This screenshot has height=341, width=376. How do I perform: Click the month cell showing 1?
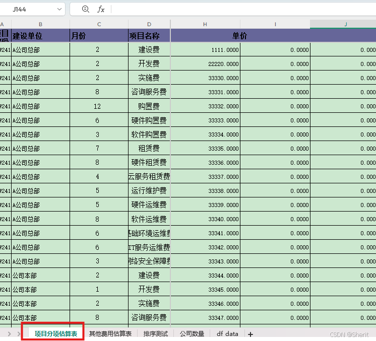[99, 290]
